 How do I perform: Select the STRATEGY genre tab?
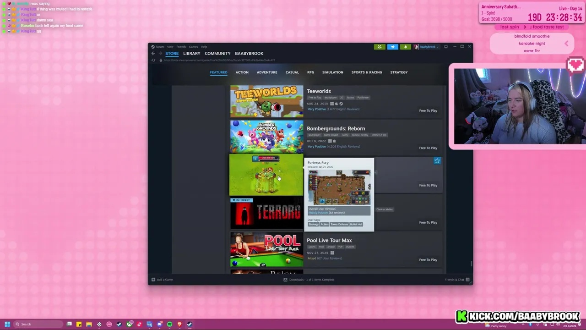click(x=399, y=72)
